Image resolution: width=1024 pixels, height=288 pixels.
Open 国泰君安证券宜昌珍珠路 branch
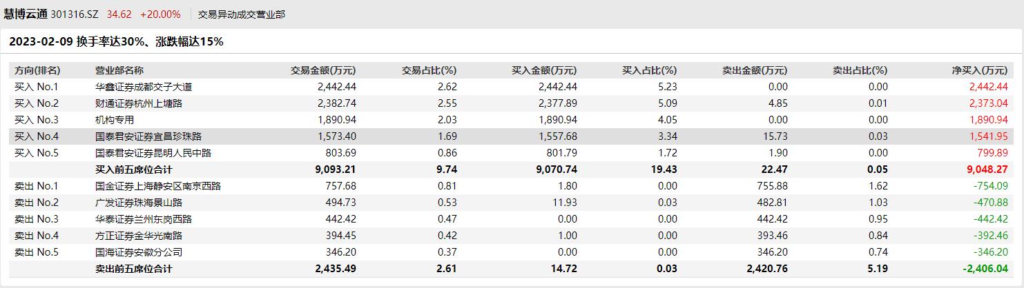(148, 136)
